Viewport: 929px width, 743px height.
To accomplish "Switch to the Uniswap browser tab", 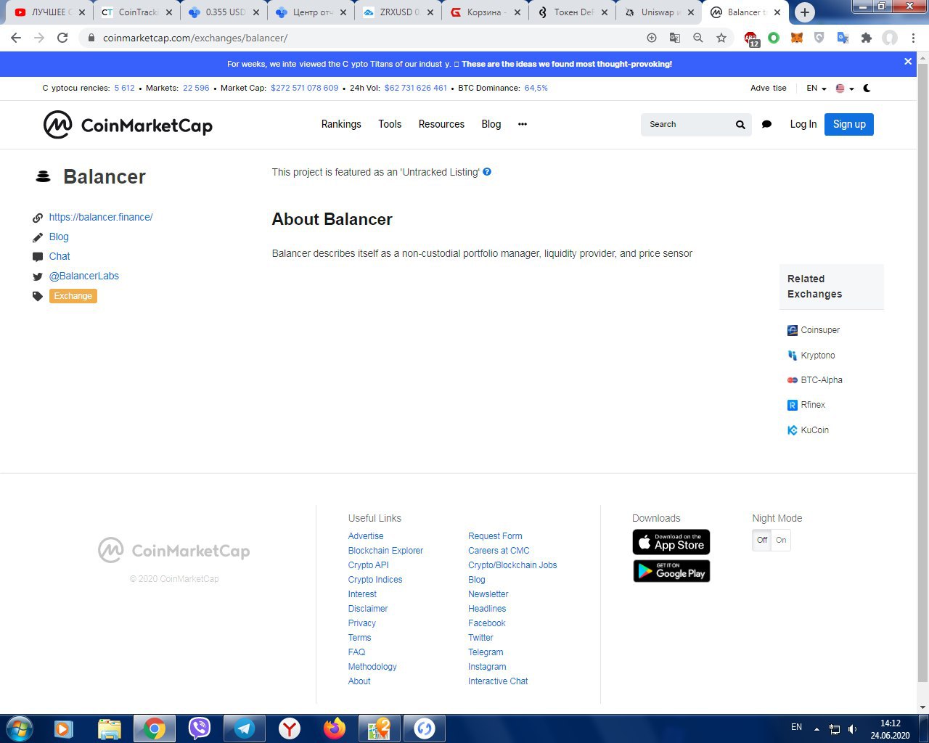I will (658, 12).
